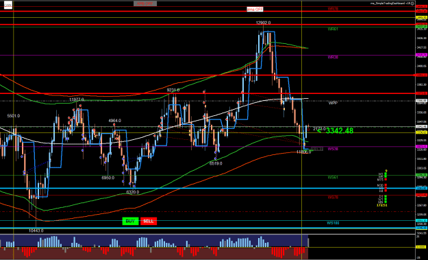Click the 11977.0 swing label
Screen dimensions: 428x260
[77, 99]
